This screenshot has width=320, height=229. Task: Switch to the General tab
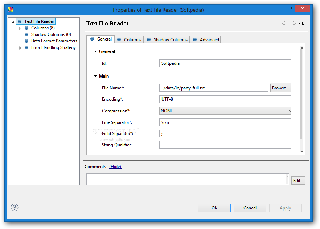click(100, 39)
